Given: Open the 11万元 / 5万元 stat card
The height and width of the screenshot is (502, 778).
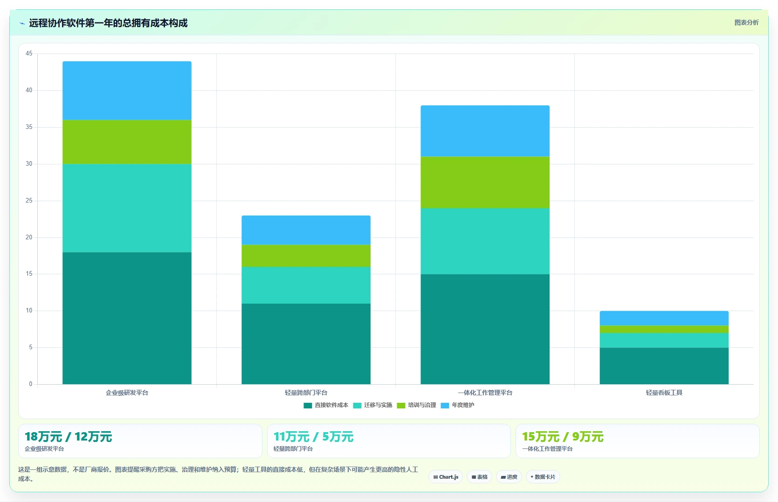Looking at the screenshot, I should 389,441.
